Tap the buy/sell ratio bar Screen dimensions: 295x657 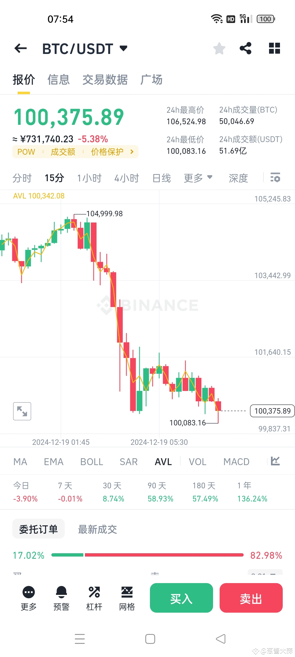click(x=147, y=555)
